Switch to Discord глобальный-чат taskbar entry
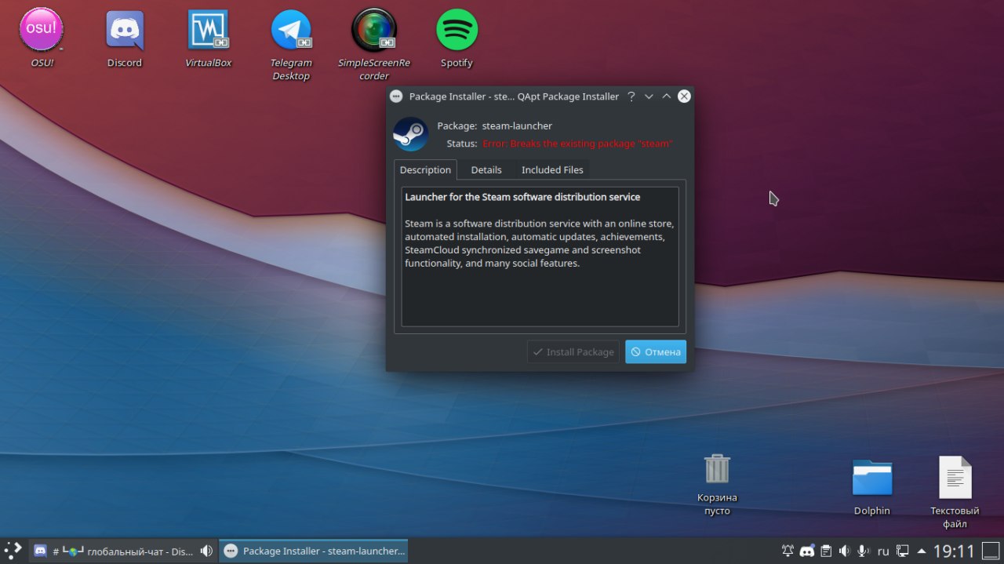The image size is (1004, 564). tap(123, 551)
